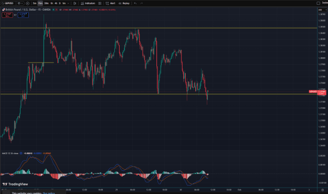
Task: Open the USD currency dropdown on price scale
Action: pos(322,10)
